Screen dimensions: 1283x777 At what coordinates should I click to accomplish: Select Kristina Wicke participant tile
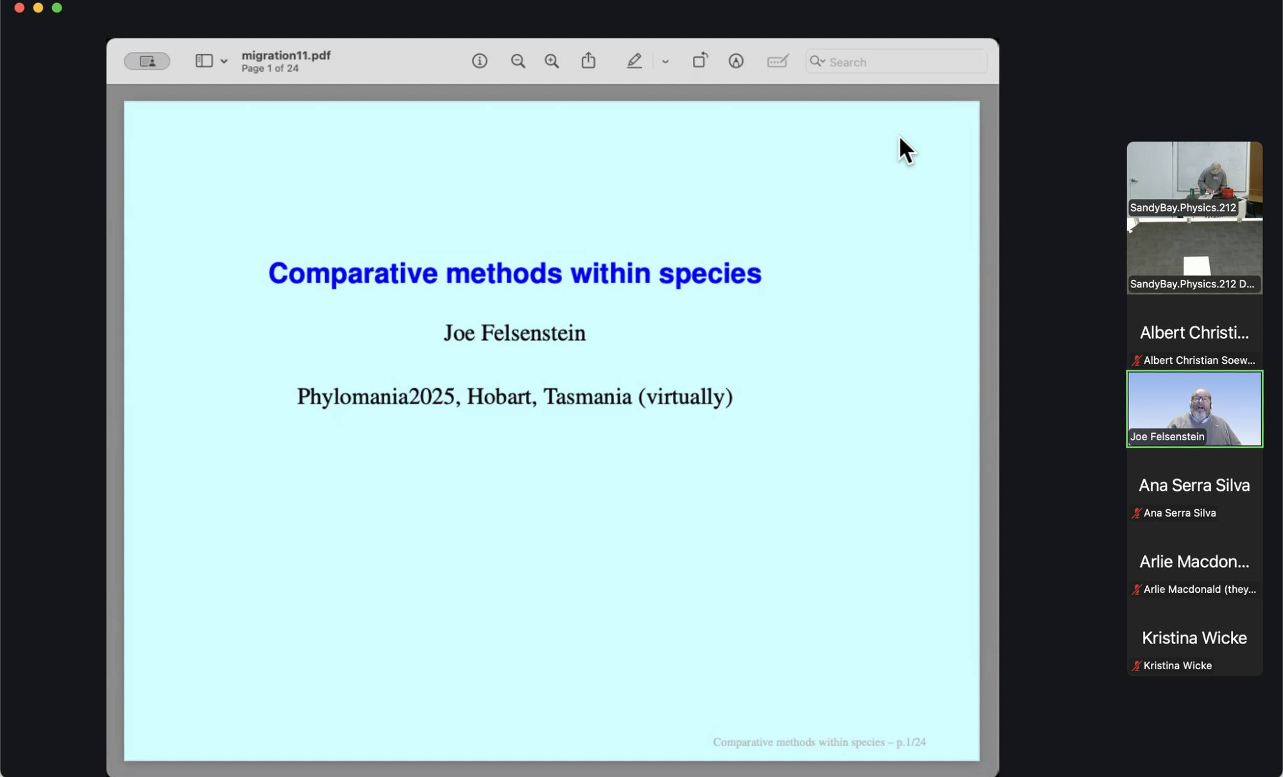point(1194,638)
